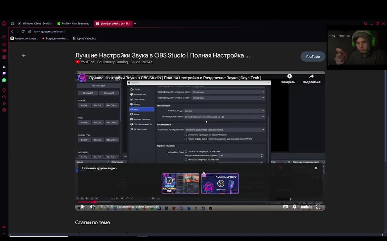387x241 pixels.
Task: Switch to Profile - Kick Streaming tab
Action: (73, 24)
